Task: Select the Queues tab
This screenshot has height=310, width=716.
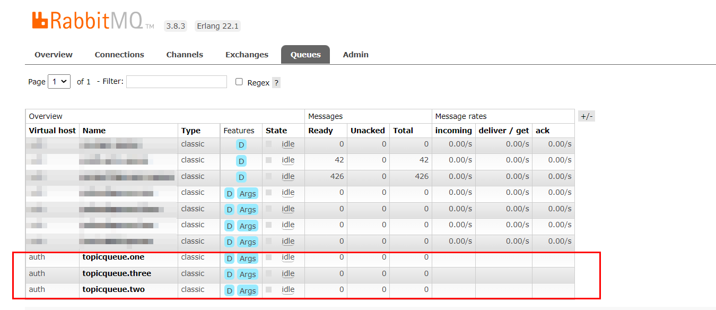Action: [305, 55]
